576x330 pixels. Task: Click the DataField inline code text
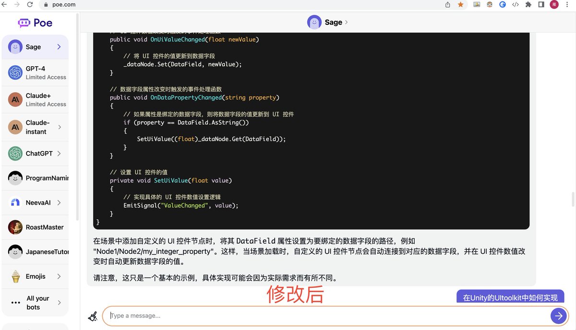[255, 241]
